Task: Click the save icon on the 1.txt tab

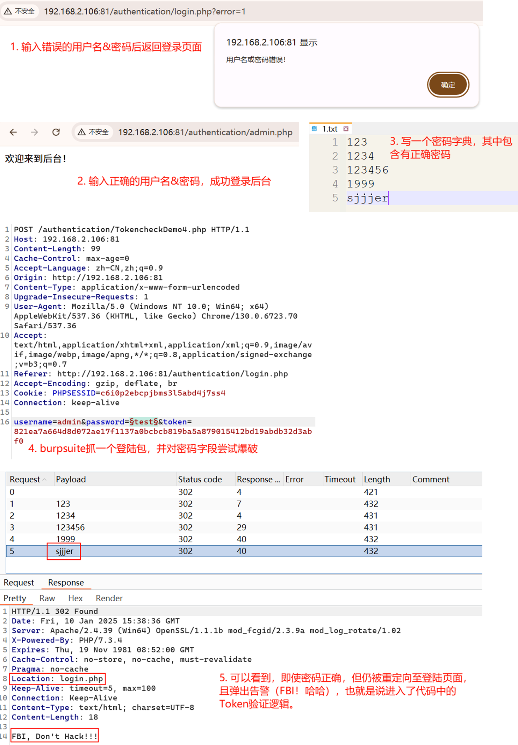Action: point(314,129)
